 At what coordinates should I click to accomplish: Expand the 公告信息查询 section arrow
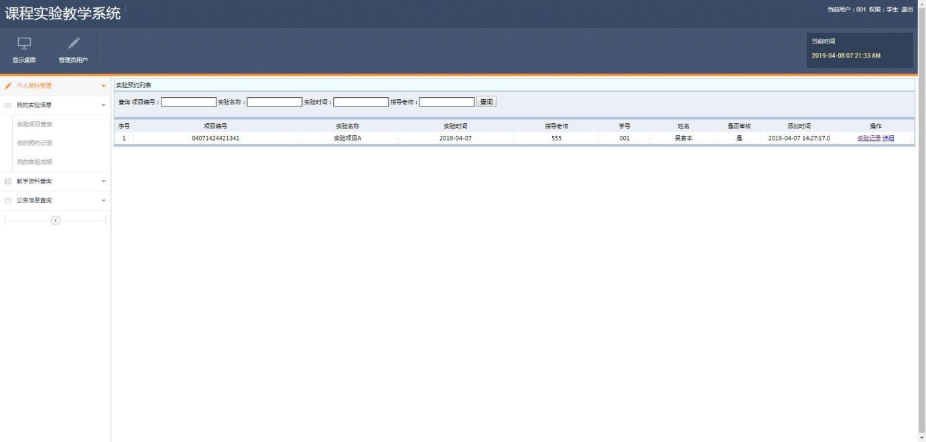(x=103, y=201)
